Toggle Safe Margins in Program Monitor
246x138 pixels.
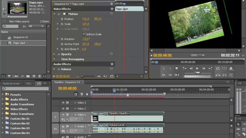pyautogui.click(x=224, y=68)
